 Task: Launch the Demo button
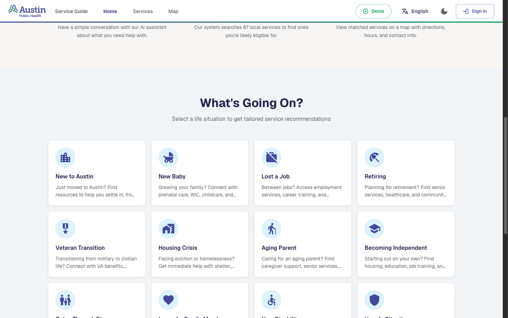coord(373,11)
